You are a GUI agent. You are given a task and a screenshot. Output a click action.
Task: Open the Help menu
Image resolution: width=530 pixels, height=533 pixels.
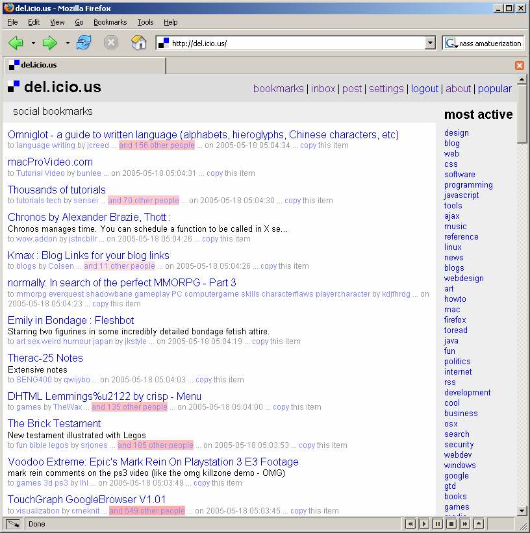170,23
